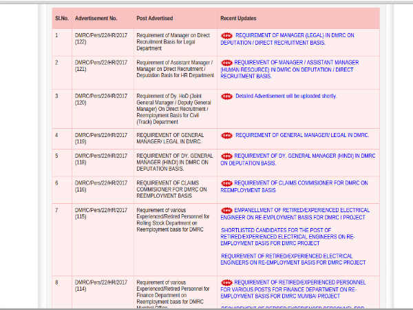Screen dimensions: 413x310
Task: Select advertisement number DMRC/Pers/22/HR/2017 (119)
Action: [x=101, y=138]
